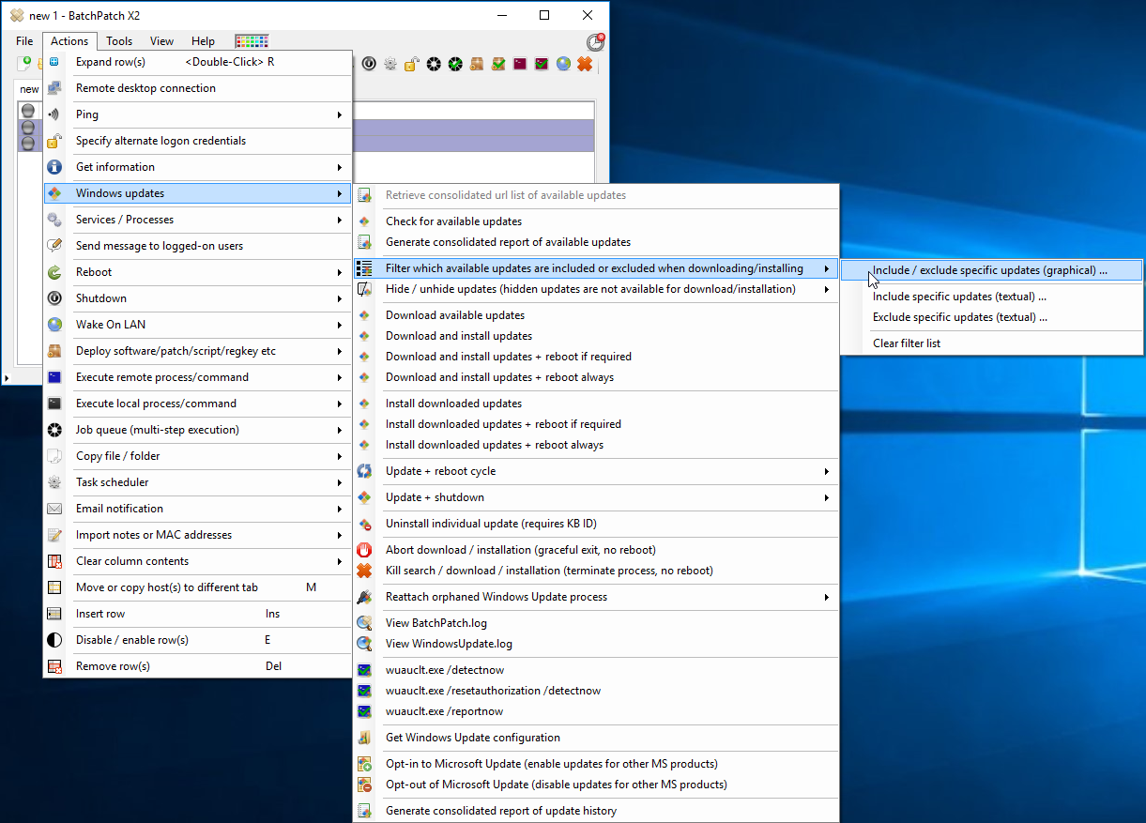
Task: Expand the Task scheduler submenu arrow
Action: (340, 482)
